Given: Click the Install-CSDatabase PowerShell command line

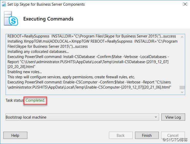Looking at the screenshot, I should click(88, 57).
